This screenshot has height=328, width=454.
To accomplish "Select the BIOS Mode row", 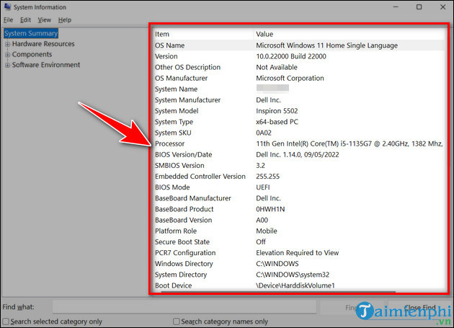I will point(172,187).
